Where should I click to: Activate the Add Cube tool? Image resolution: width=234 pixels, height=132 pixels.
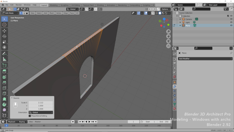click(x=4, y=65)
